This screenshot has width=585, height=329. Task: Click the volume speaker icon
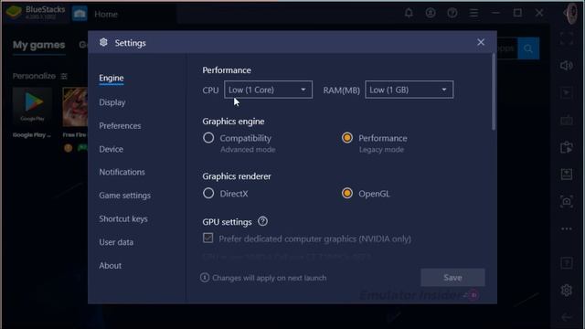click(567, 66)
